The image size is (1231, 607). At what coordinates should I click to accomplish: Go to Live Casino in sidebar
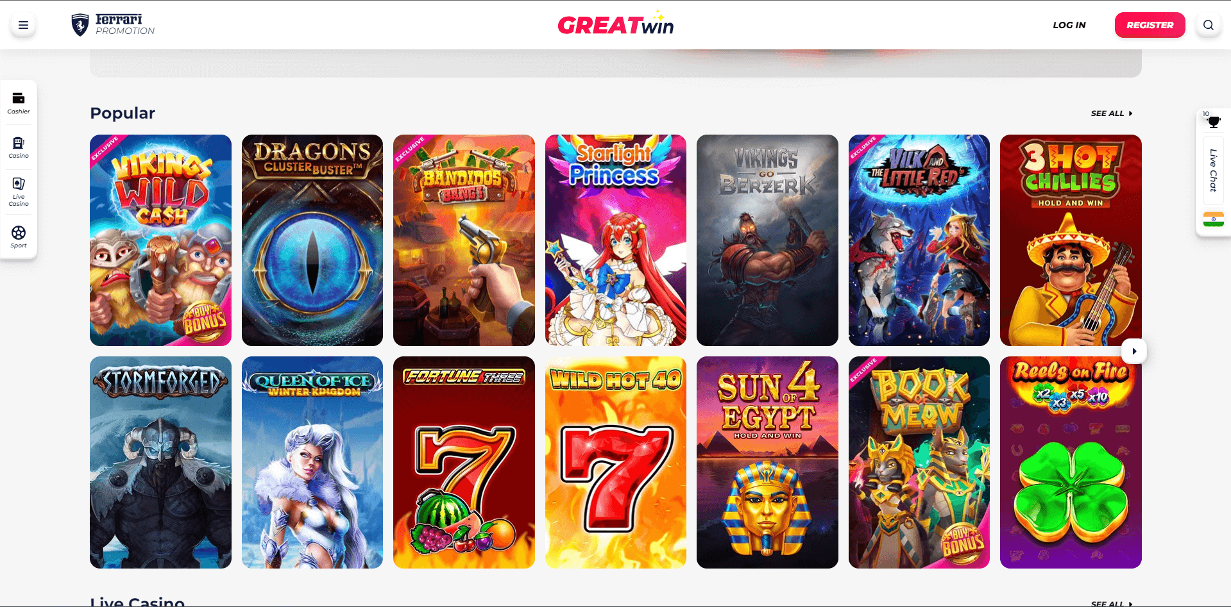pos(19,192)
